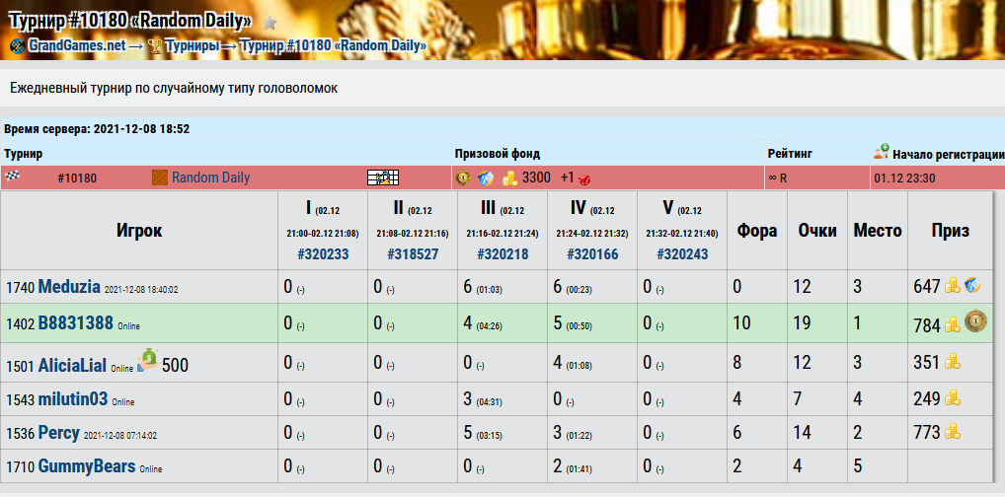Go to Турниры breadcrumb link
This screenshot has height=497, width=1005.
point(192,45)
